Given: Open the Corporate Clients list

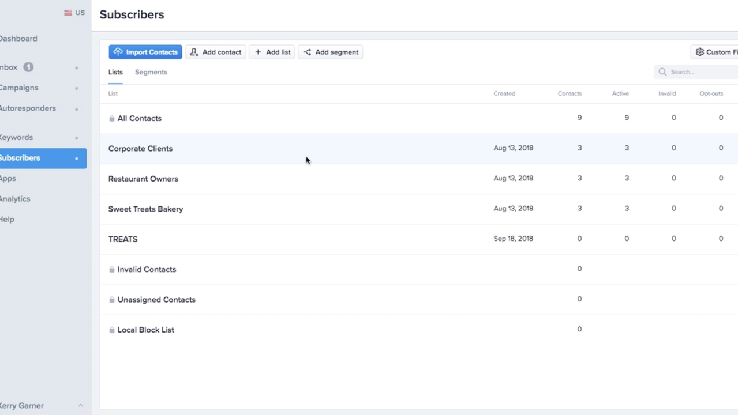Looking at the screenshot, I should tap(140, 149).
